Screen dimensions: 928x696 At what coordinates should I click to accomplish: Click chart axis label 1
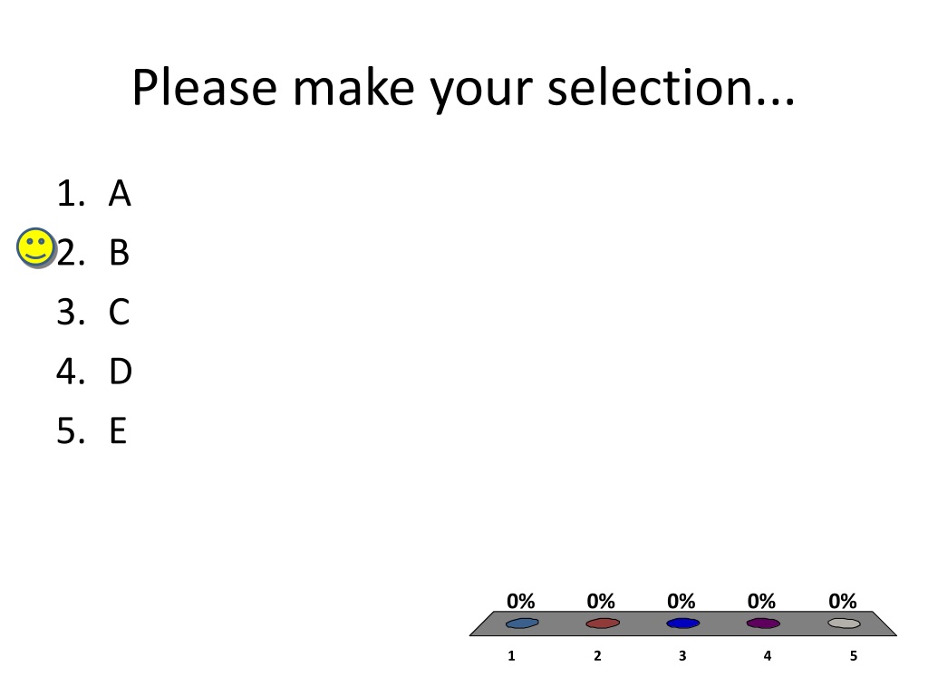511,656
